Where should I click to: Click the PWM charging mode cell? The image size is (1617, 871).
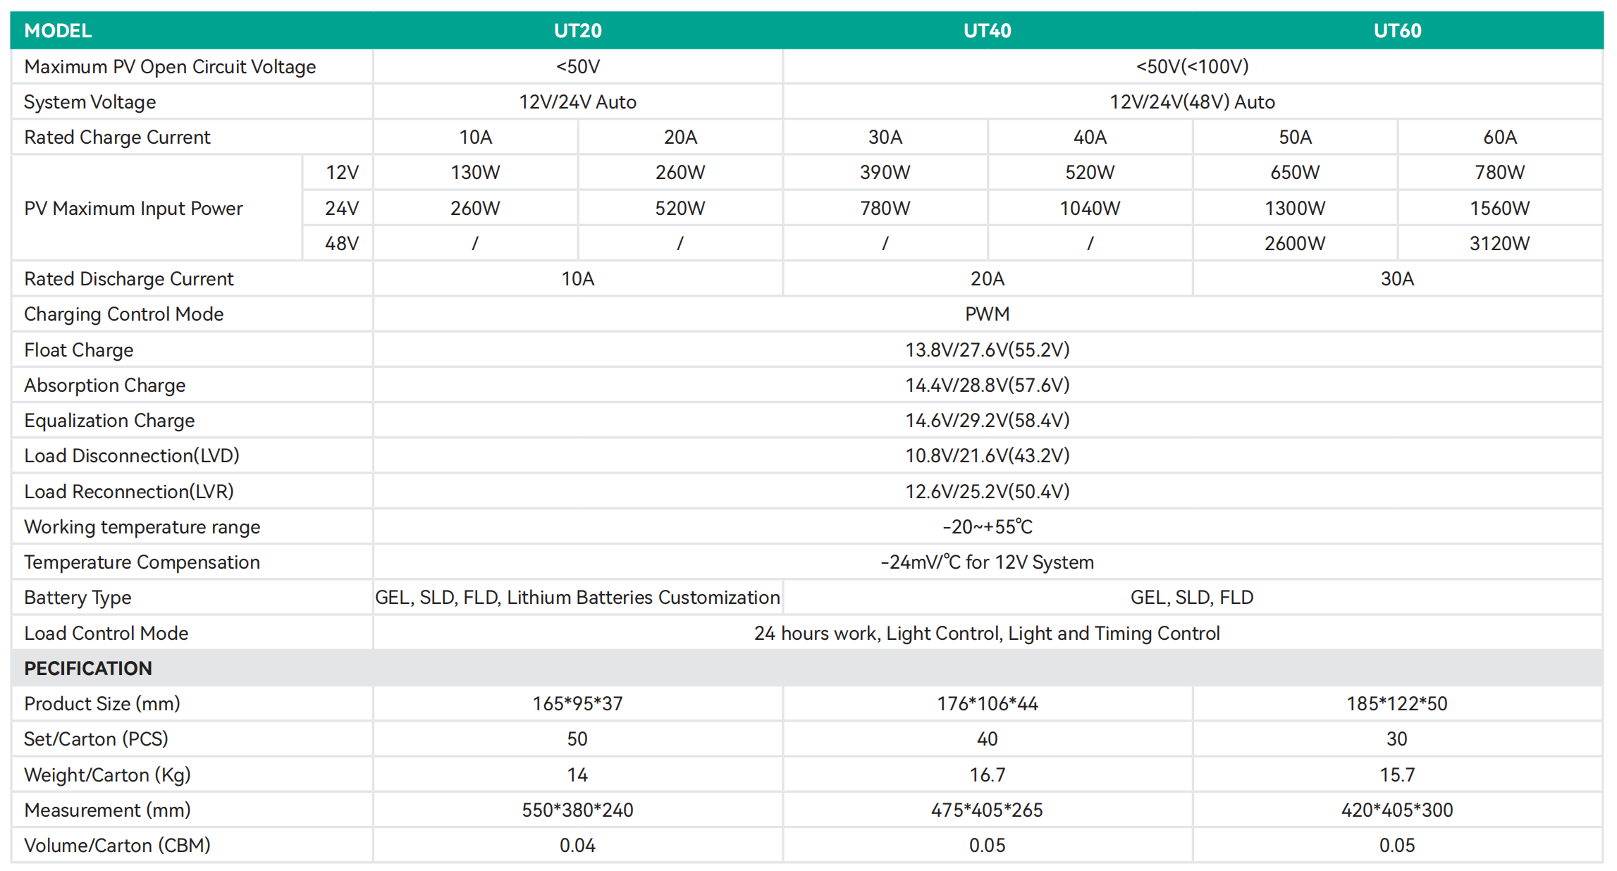pyautogui.click(x=987, y=314)
